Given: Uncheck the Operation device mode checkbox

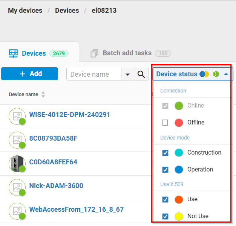Looking at the screenshot, I should 165,170.
